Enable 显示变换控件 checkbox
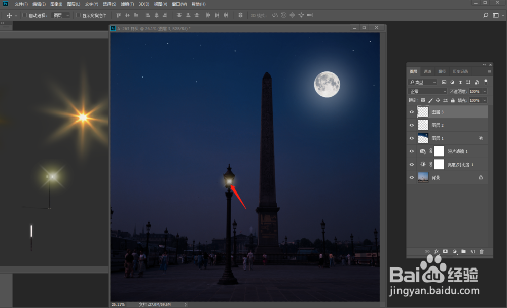 (78, 15)
